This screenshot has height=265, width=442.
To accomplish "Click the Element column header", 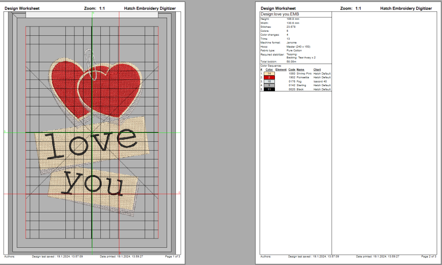I will (x=281, y=69).
